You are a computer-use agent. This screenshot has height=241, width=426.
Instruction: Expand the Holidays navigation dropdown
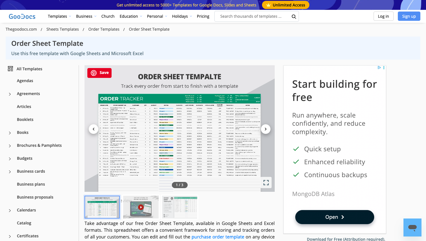[182, 16]
